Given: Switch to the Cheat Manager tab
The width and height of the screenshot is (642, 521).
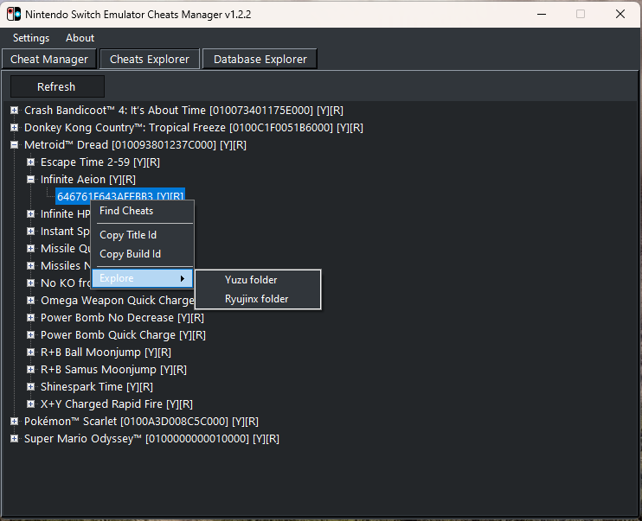Looking at the screenshot, I should pos(49,60).
